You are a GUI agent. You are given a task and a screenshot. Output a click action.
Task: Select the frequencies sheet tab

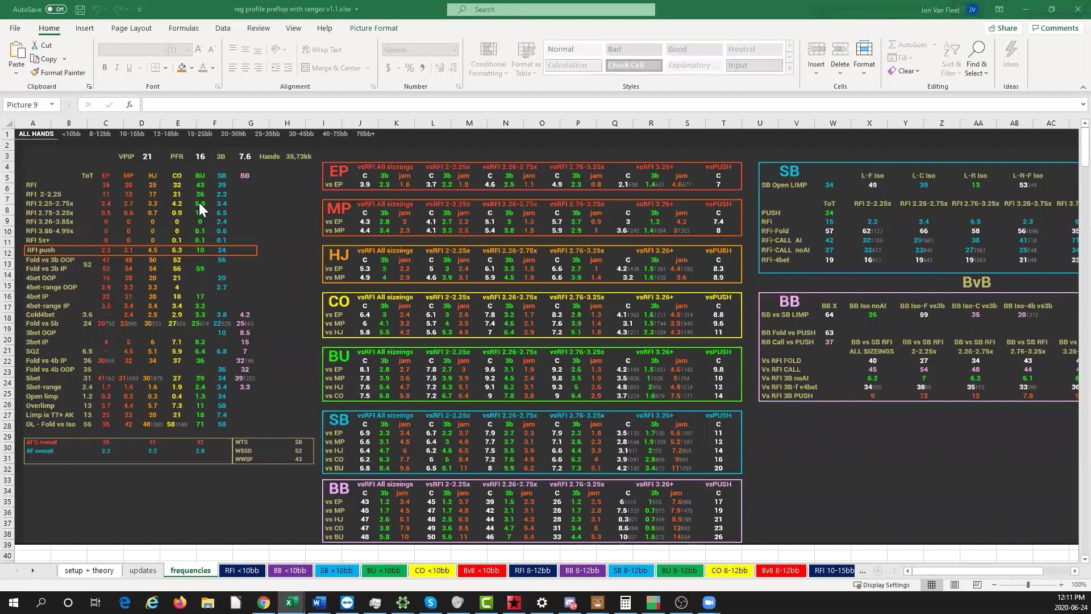pyautogui.click(x=190, y=570)
